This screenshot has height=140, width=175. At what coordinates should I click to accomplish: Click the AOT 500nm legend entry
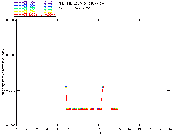(35, 5)
